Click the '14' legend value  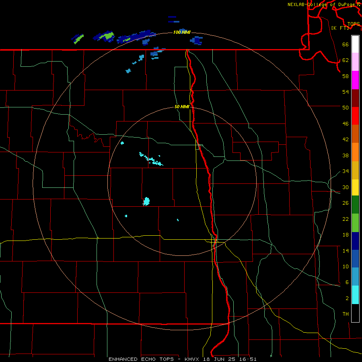pyautogui.click(x=346, y=251)
